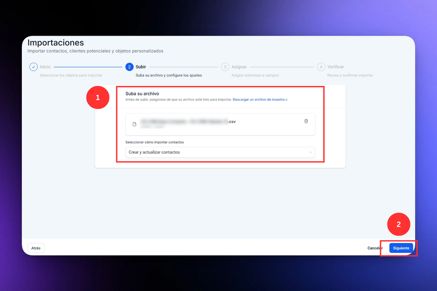Click the completed Inicio step checkmark circle
437x291 pixels.
(x=33, y=67)
